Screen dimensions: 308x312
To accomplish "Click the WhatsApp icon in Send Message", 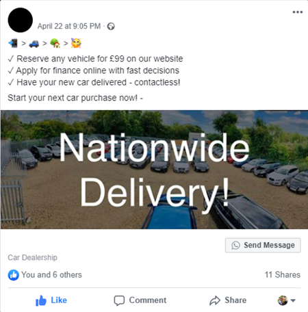I will point(235,246).
